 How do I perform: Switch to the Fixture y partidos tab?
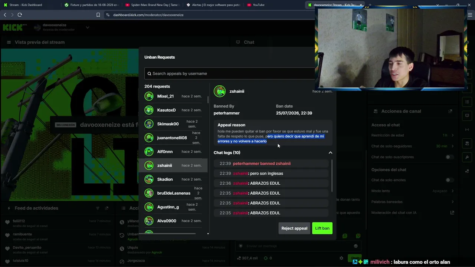point(91,5)
